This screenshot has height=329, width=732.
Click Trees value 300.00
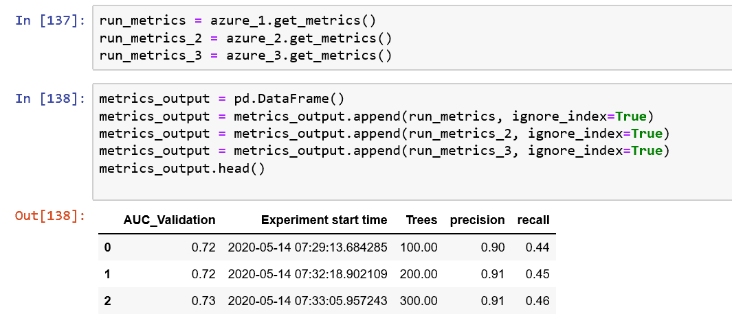419,301
